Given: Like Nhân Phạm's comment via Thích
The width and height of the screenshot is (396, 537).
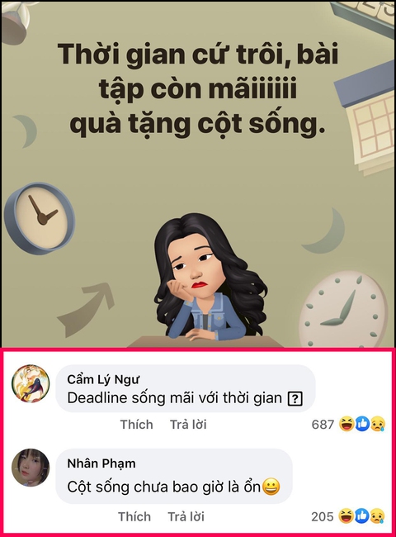Looking at the screenshot, I should coord(134,516).
